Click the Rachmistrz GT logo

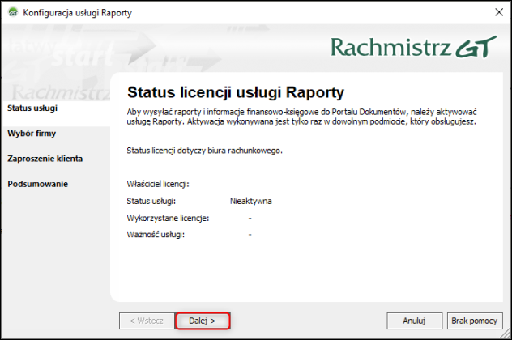click(x=414, y=47)
